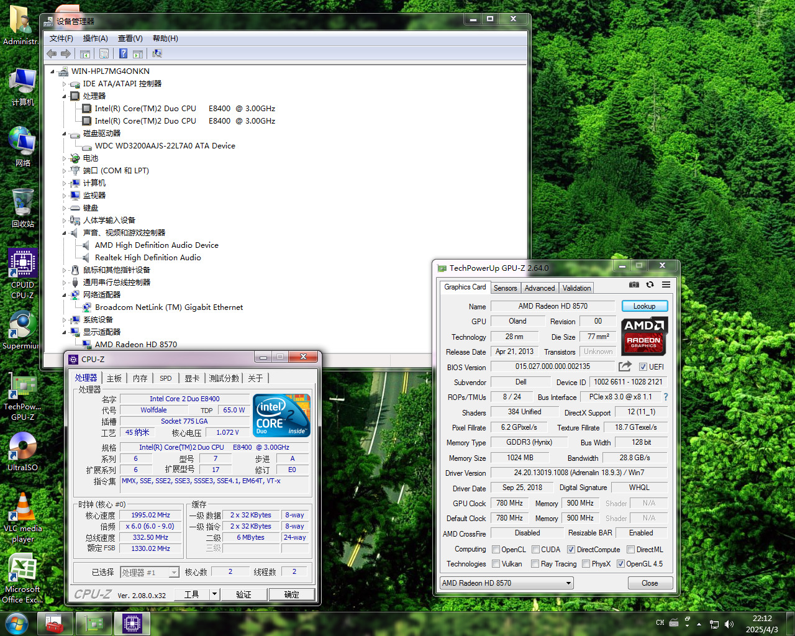795x636 pixels.
Task: Toggle Vulkan checkbox
Action: click(496, 564)
